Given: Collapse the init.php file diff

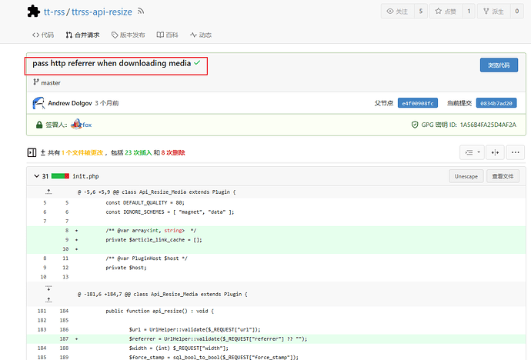Looking at the screenshot, I should point(35,176).
